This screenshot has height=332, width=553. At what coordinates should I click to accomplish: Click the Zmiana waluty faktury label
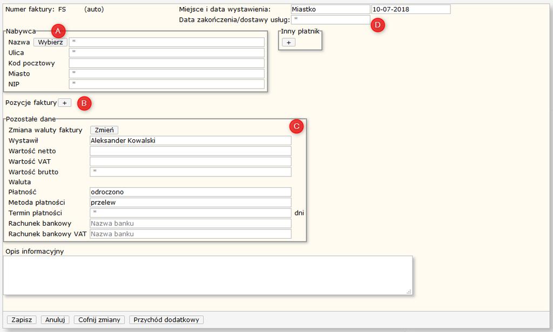(45, 130)
